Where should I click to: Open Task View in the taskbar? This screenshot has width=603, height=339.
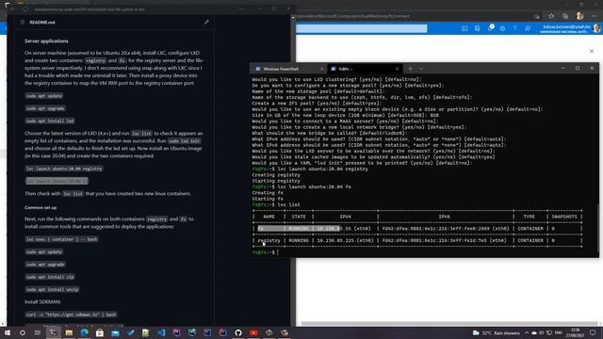point(38,332)
